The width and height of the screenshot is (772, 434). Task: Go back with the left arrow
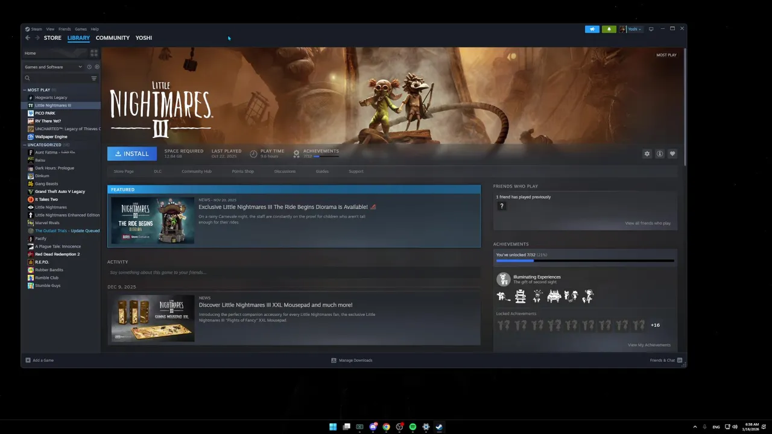[28, 38]
